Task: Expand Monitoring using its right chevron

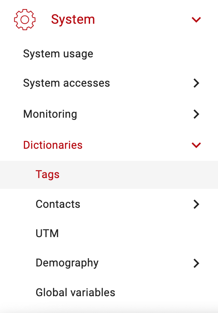Action: point(196,114)
